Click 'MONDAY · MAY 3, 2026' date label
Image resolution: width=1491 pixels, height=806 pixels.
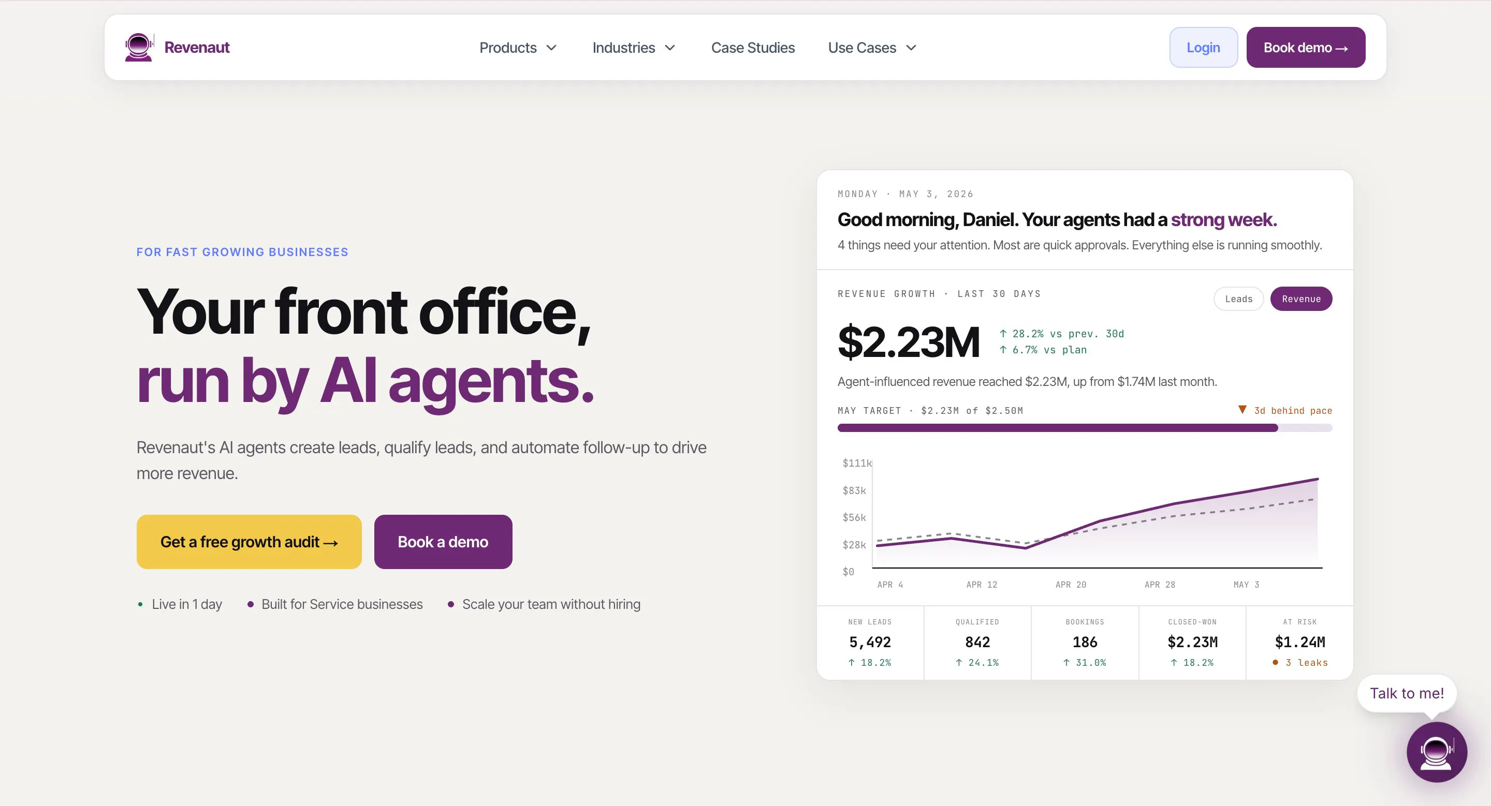[905, 195]
